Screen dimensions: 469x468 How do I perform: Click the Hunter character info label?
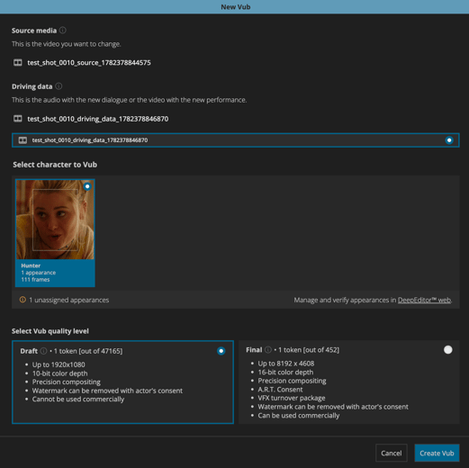coord(55,273)
